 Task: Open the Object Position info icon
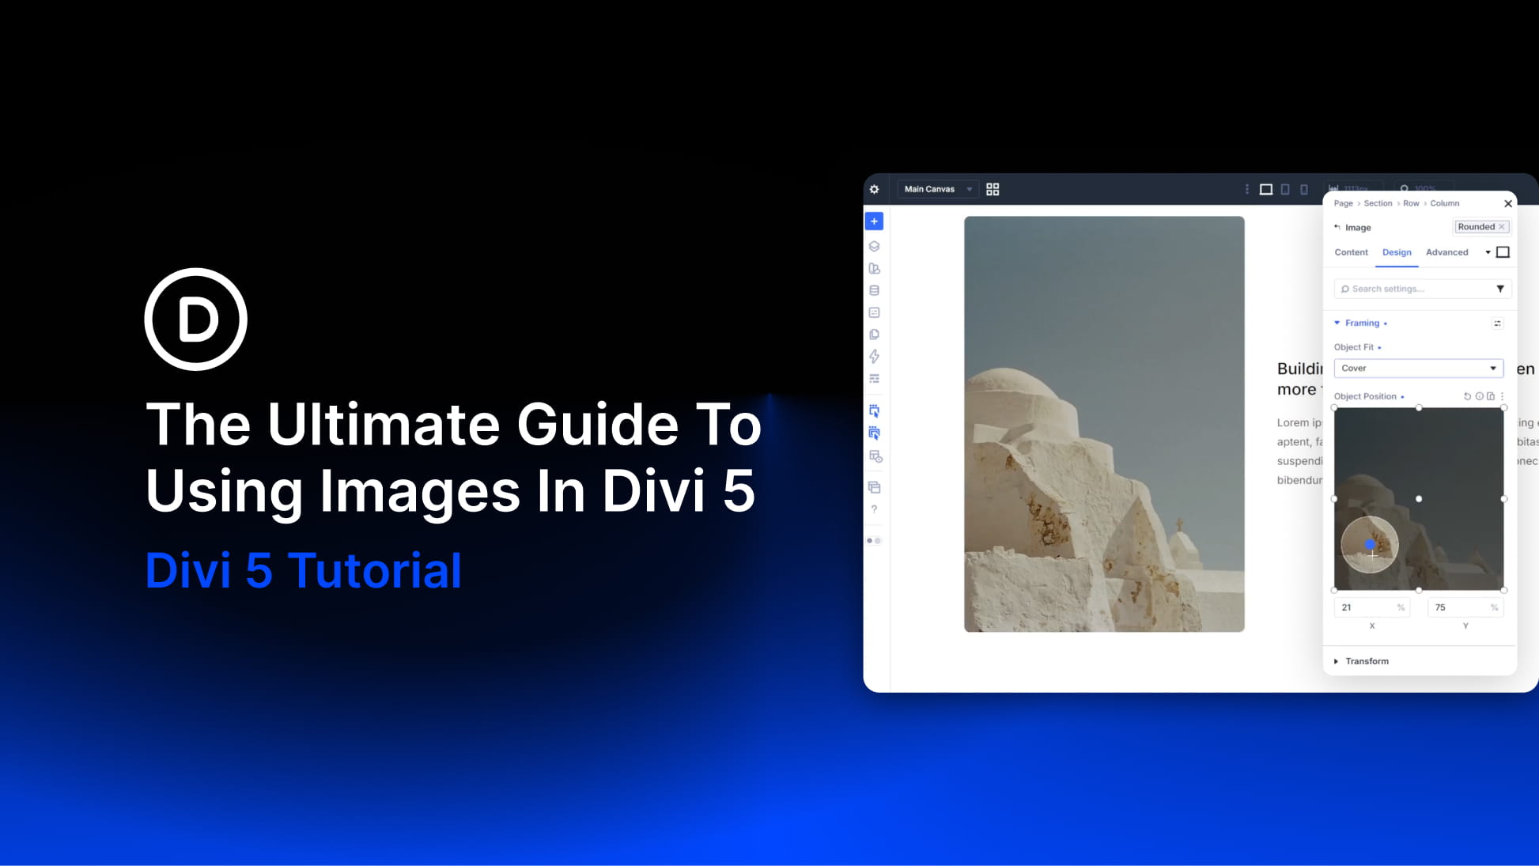1479,396
